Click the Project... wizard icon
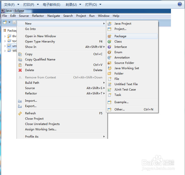185x175 pixels. (x=110, y=29)
